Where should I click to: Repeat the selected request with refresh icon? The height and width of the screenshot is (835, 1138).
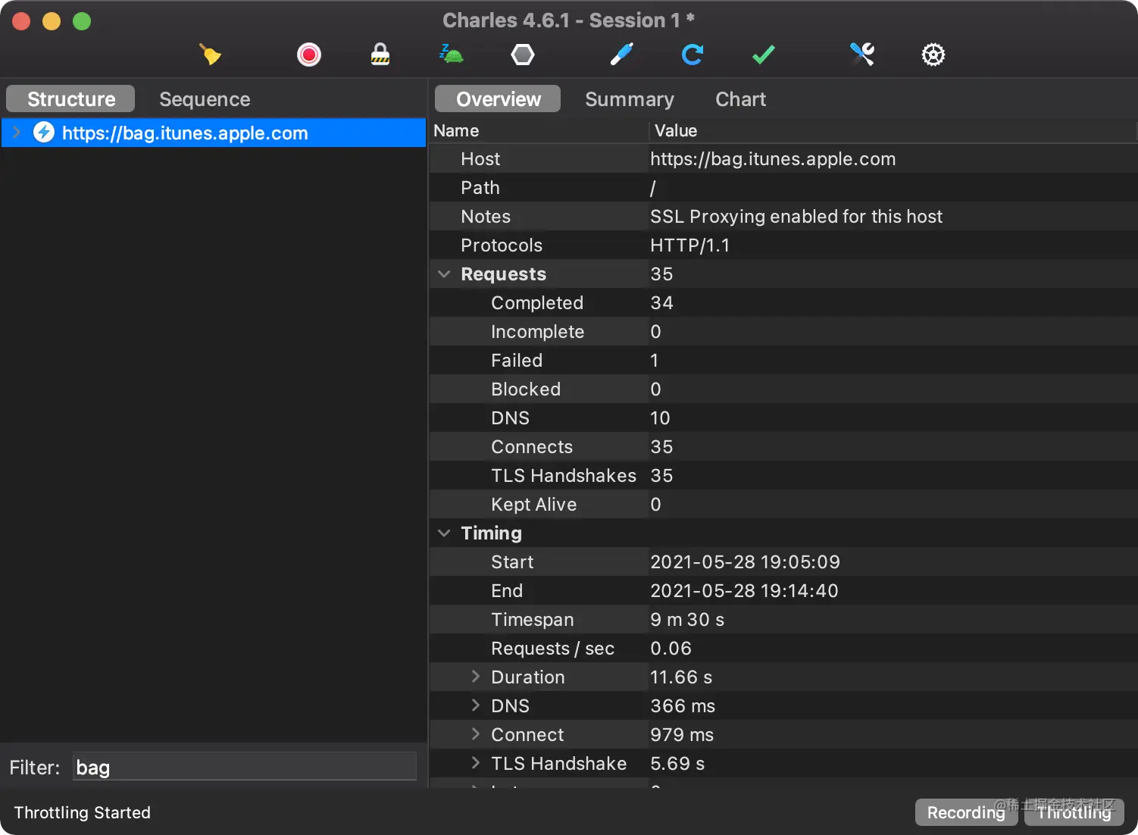point(692,55)
